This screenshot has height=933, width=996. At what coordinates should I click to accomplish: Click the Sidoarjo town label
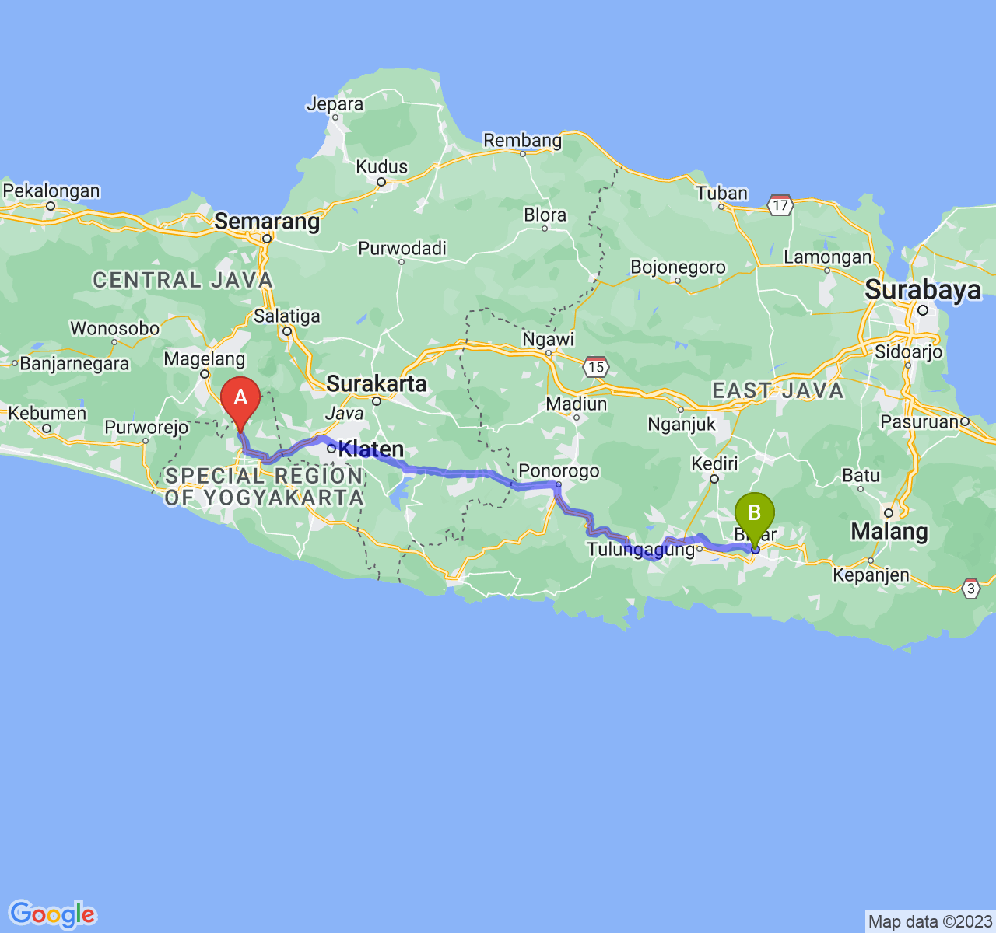point(908,352)
